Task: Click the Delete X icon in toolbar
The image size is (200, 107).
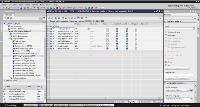Action: tap(35, 8)
